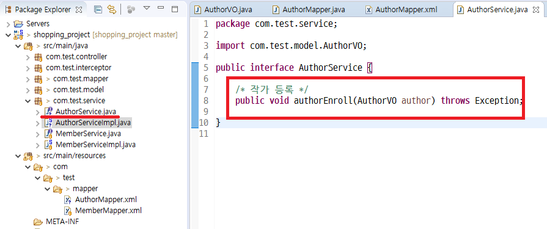547x229 pixels.
Task: Collapse the src/main/resources folder
Action: pos(18,156)
